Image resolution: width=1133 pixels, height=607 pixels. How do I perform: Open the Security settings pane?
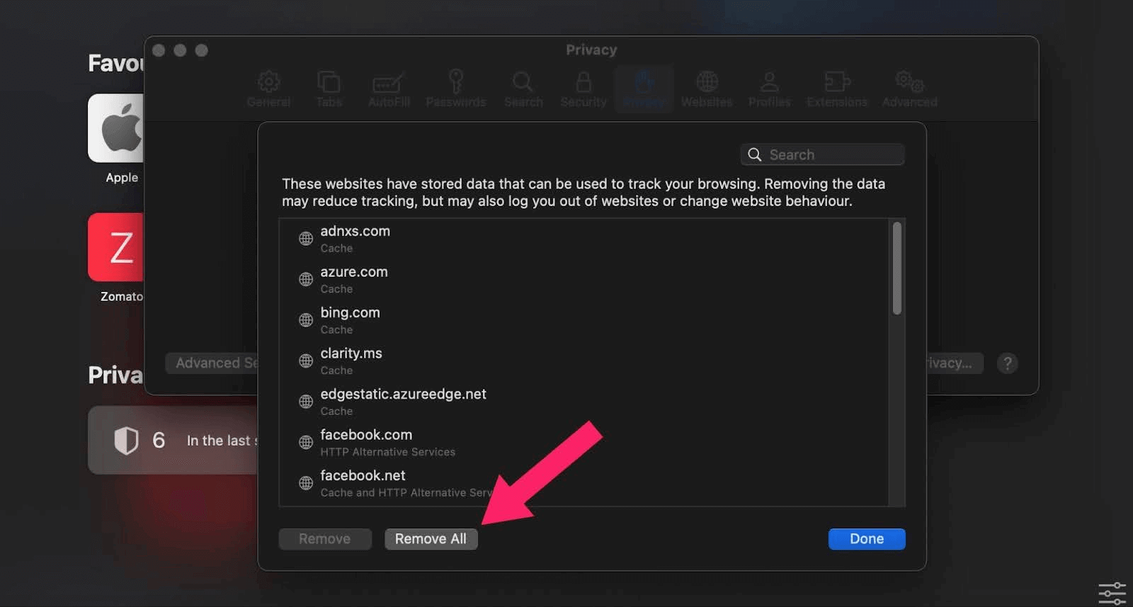click(x=583, y=89)
